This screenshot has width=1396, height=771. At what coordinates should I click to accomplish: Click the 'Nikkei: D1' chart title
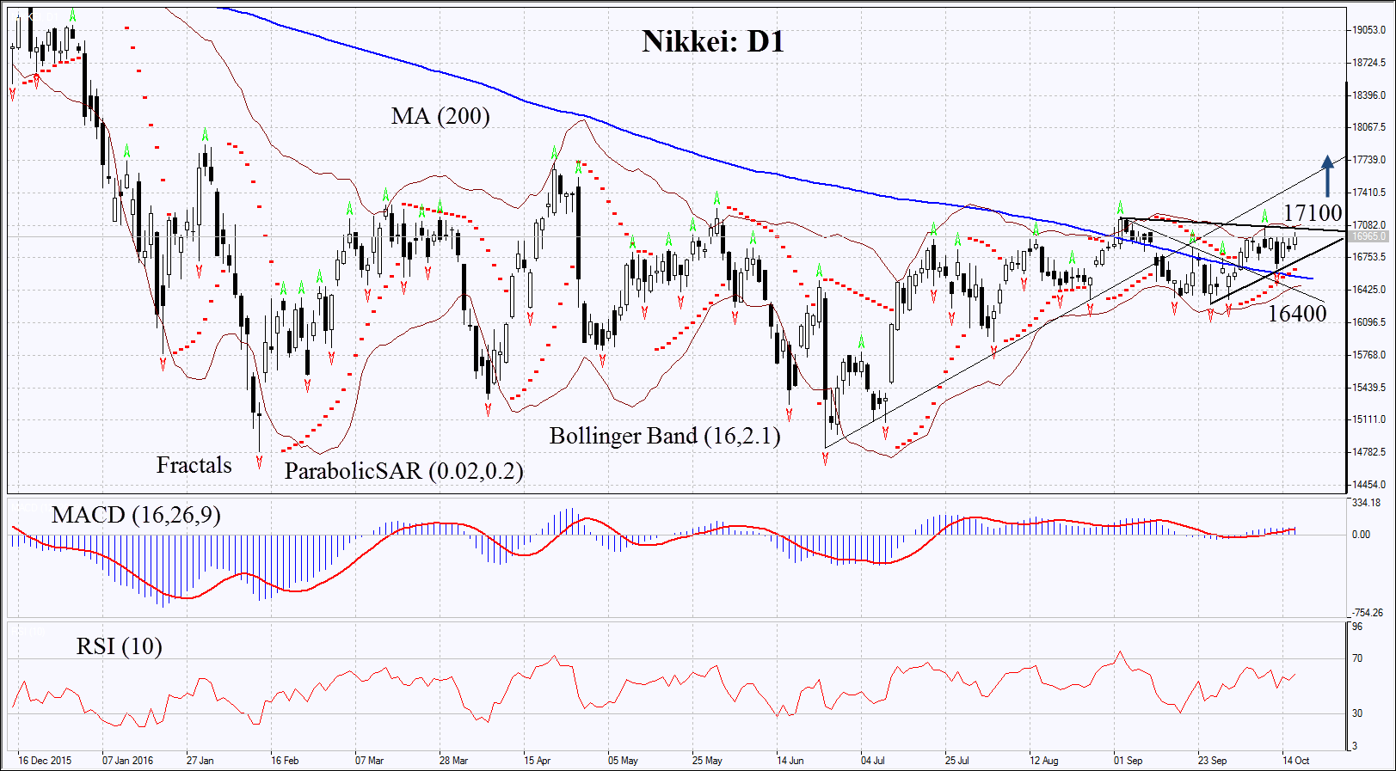pyautogui.click(x=713, y=41)
